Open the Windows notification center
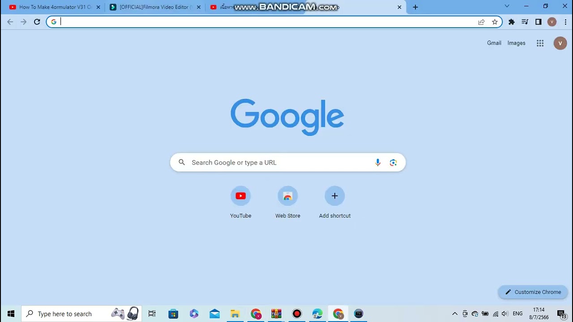The height and width of the screenshot is (322, 573). click(561, 314)
